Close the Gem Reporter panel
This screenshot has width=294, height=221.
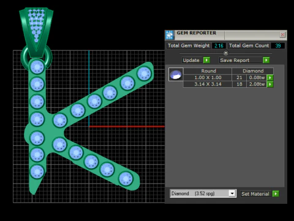pyautogui.click(x=282, y=35)
